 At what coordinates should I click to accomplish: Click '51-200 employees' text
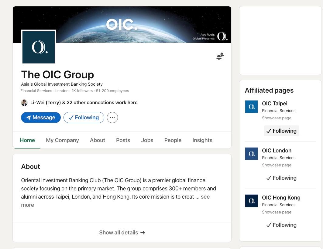click(x=112, y=91)
